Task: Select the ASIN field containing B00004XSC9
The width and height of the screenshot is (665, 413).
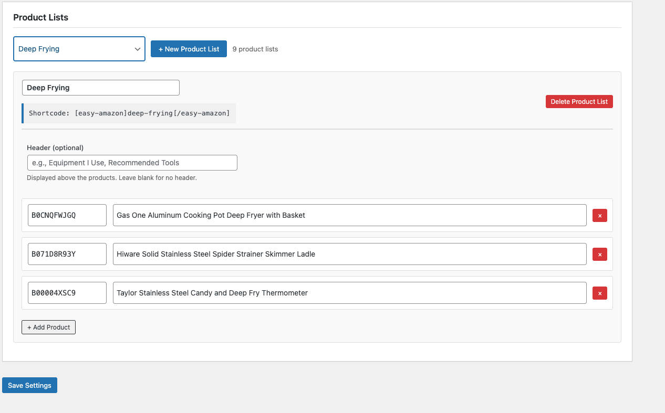Action: pos(67,293)
